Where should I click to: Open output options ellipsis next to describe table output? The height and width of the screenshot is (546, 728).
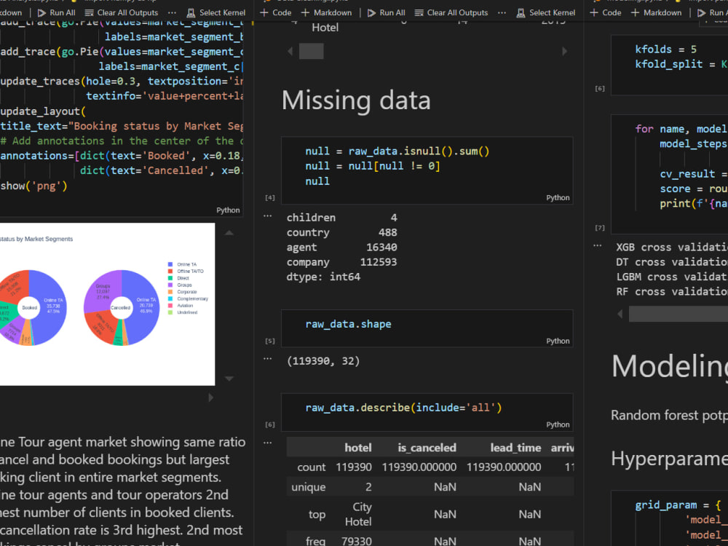(x=267, y=443)
